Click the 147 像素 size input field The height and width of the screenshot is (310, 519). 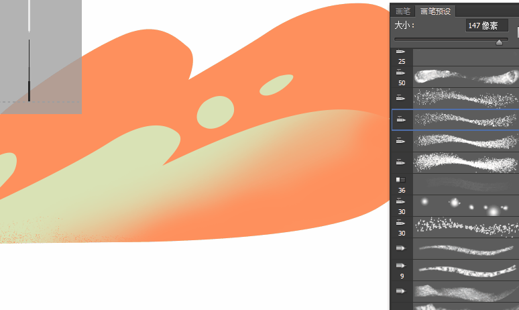(486, 25)
